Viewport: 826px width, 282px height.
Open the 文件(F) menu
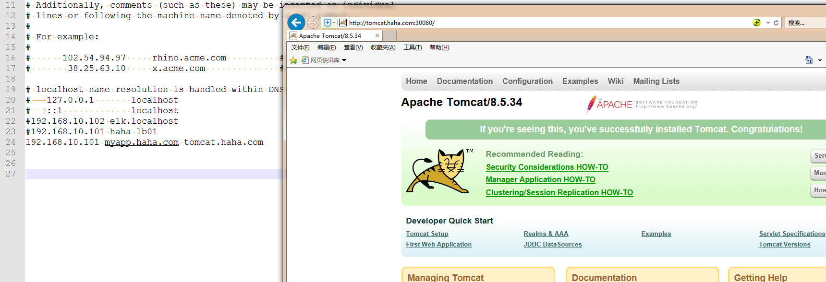[300, 47]
